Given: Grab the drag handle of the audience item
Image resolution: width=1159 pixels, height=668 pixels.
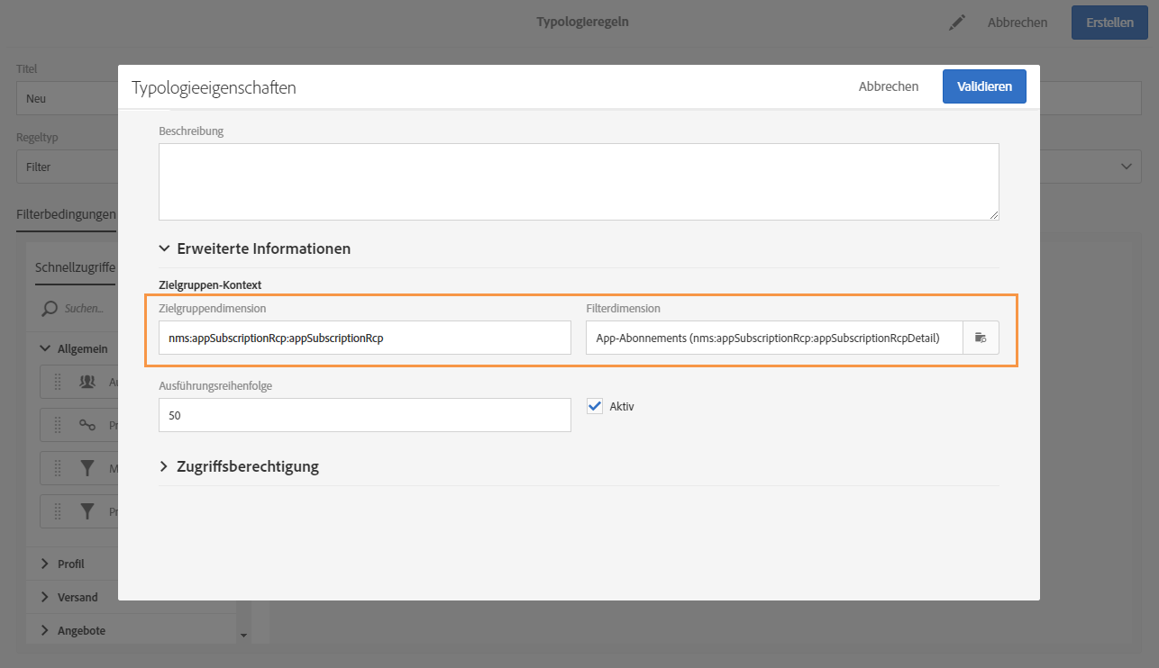Looking at the screenshot, I should click(58, 382).
